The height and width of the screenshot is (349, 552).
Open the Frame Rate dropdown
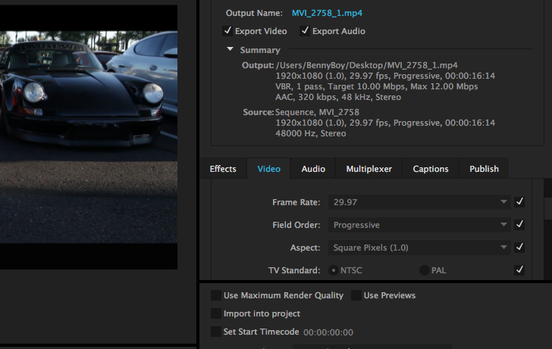click(x=419, y=202)
